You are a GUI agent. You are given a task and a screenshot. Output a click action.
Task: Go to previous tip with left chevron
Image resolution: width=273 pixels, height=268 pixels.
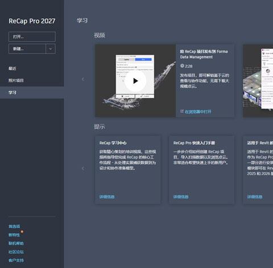point(83,168)
